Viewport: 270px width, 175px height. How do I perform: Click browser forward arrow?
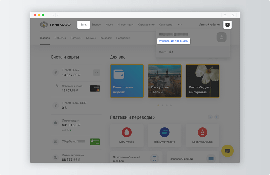[58, 15]
